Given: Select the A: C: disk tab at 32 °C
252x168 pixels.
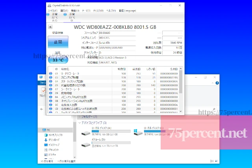Looking at the screenshot, I should (54, 17).
